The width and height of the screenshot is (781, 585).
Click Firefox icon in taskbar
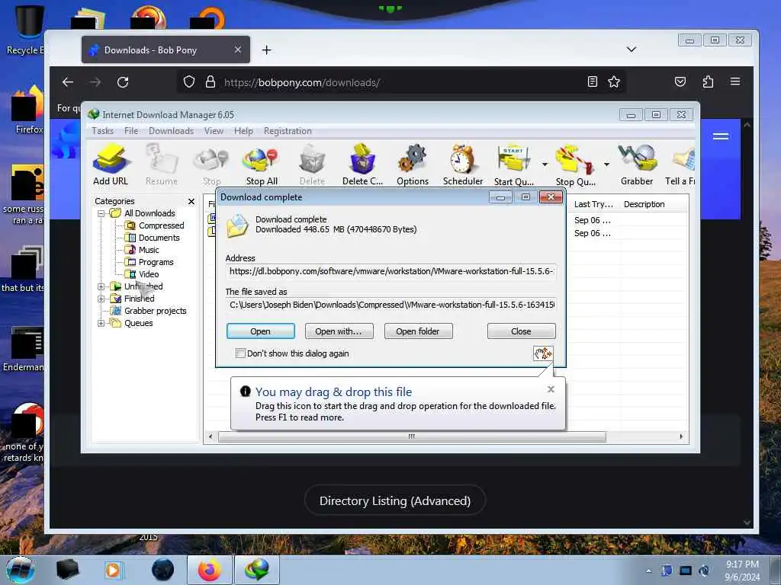tap(209, 570)
